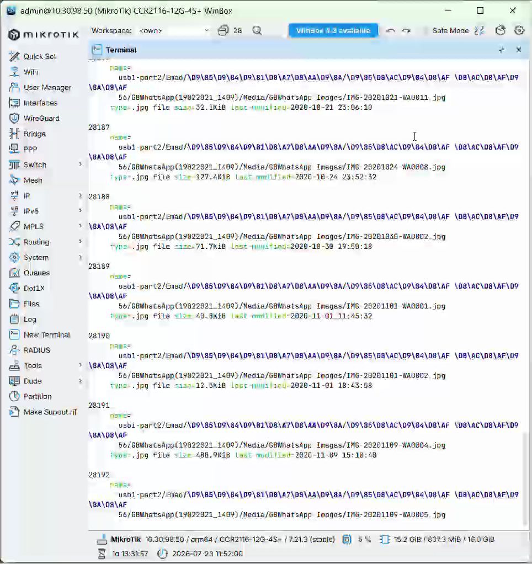Expand the MPLS submenu

tap(80, 226)
